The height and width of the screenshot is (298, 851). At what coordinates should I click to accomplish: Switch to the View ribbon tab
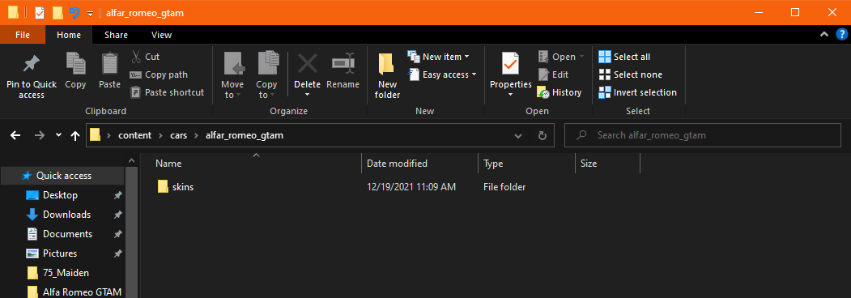click(162, 35)
